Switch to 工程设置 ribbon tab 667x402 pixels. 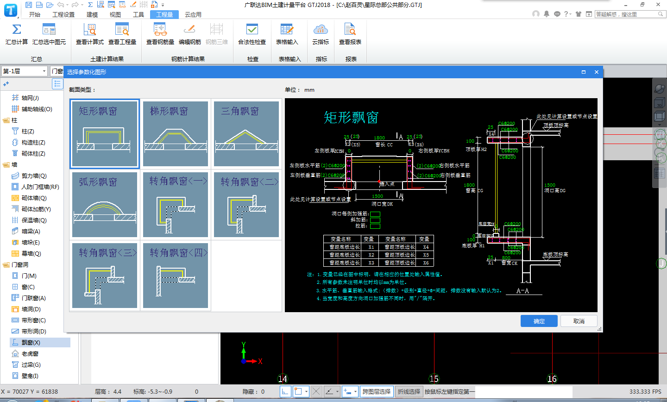63,14
